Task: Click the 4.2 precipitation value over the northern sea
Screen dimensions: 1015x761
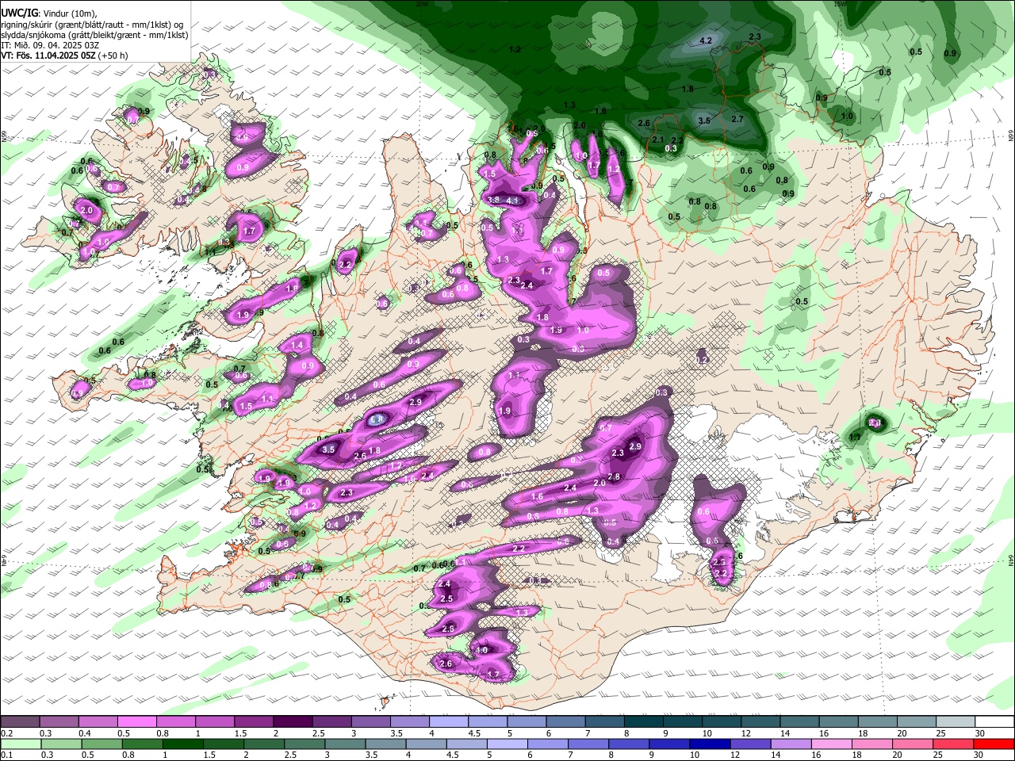Action: (x=706, y=40)
